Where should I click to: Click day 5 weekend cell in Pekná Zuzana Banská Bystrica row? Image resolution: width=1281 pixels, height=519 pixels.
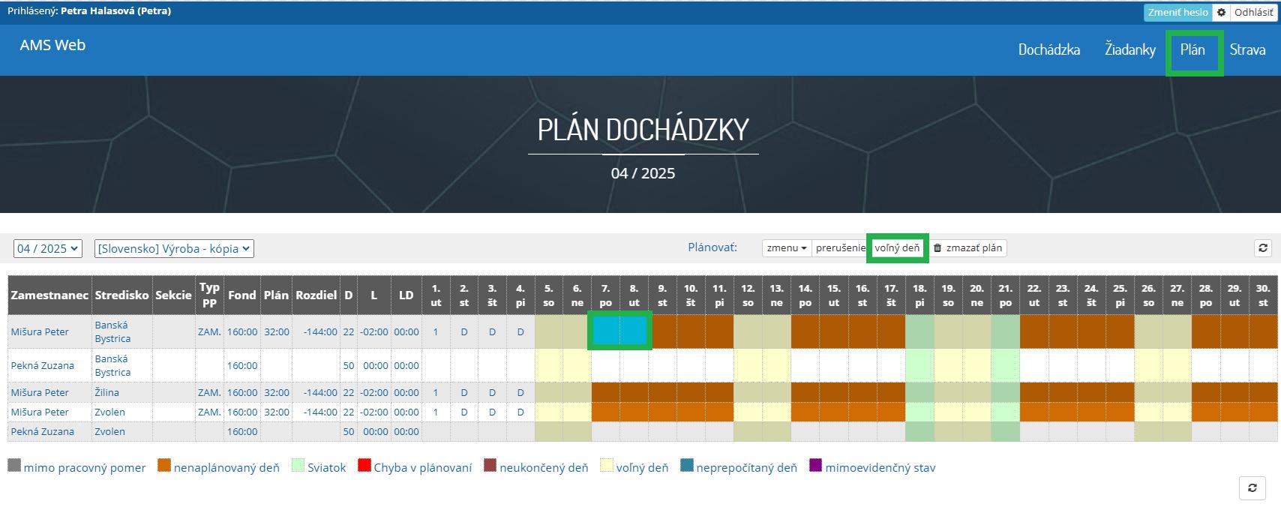(548, 365)
